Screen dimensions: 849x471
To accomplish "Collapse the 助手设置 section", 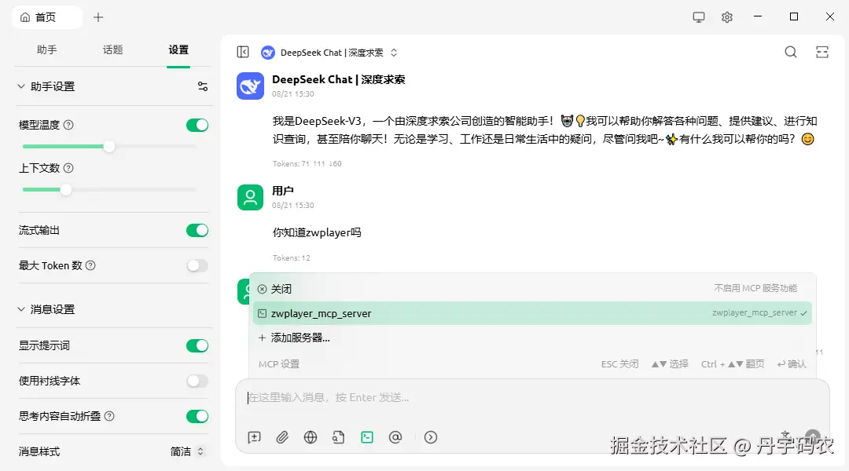I will pos(21,86).
